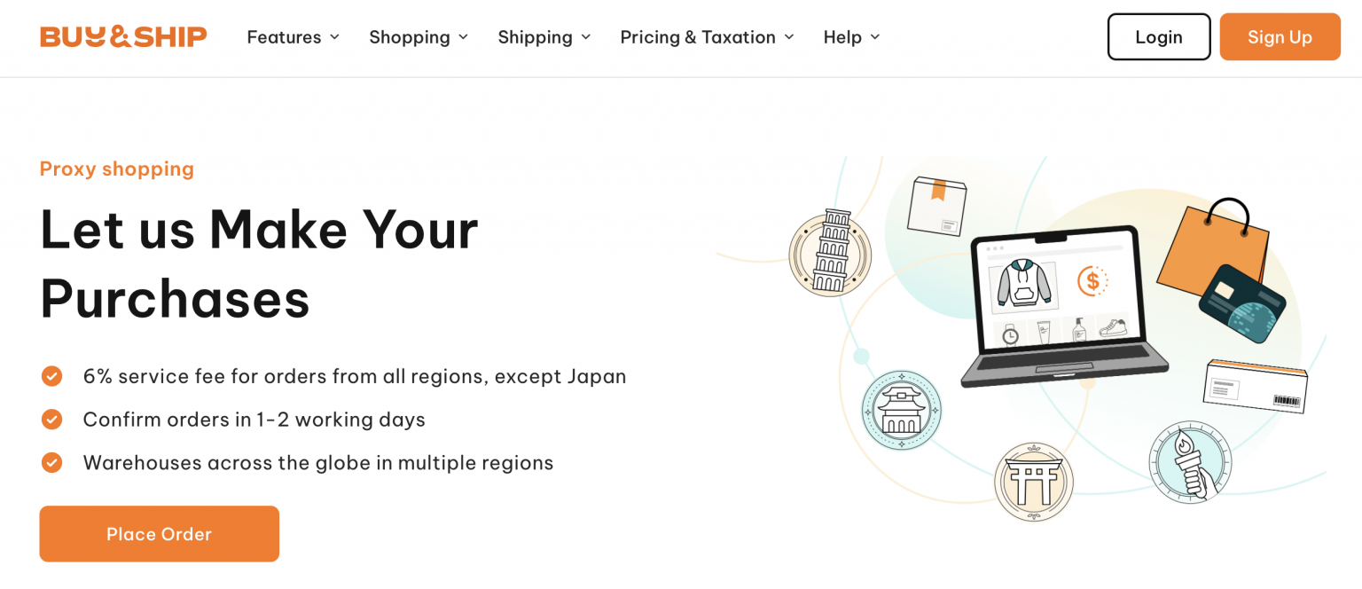This screenshot has height=589, width=1362.
Task: Click the checkmark beside the 6% service fee
Action: click(51, 376)
